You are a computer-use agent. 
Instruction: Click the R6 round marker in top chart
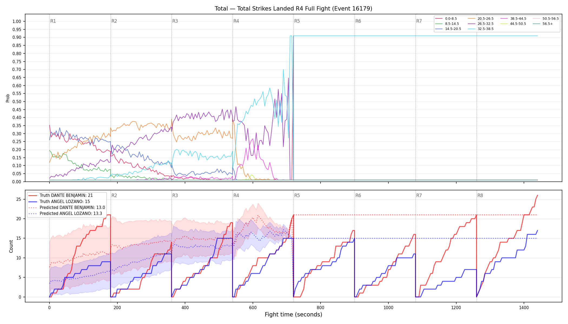click(x=358, y=21)
